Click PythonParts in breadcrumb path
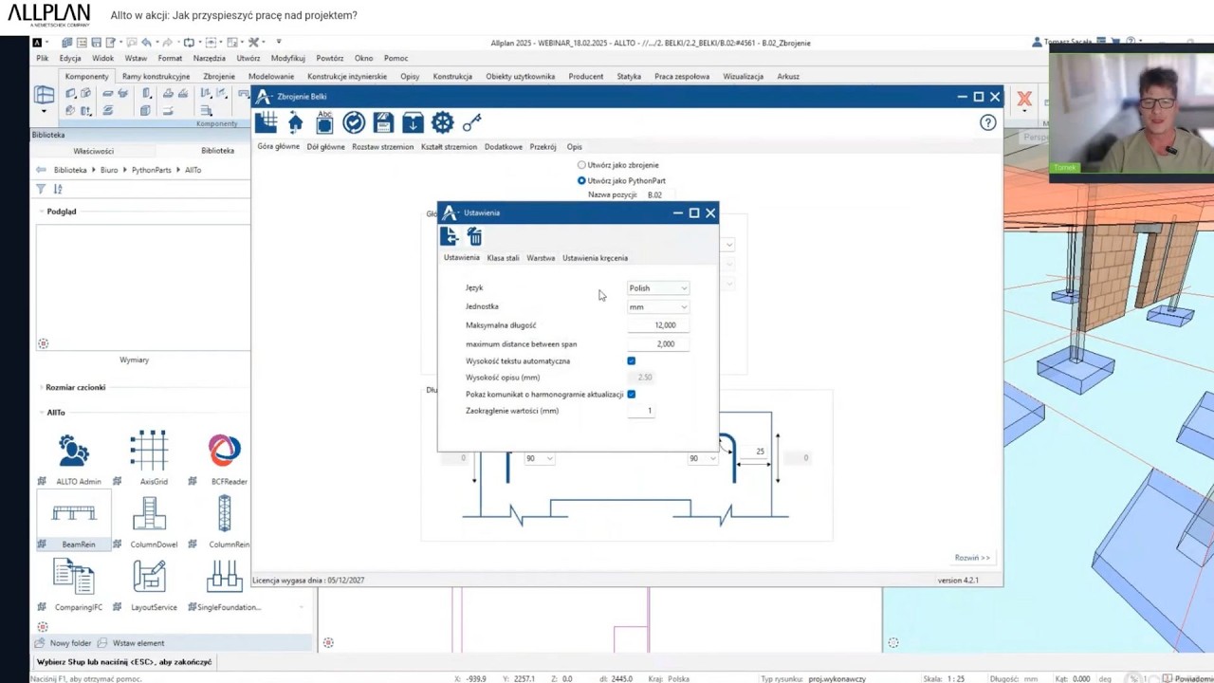This screenshot has height=683, width=1214. click(x=152, y=170)
